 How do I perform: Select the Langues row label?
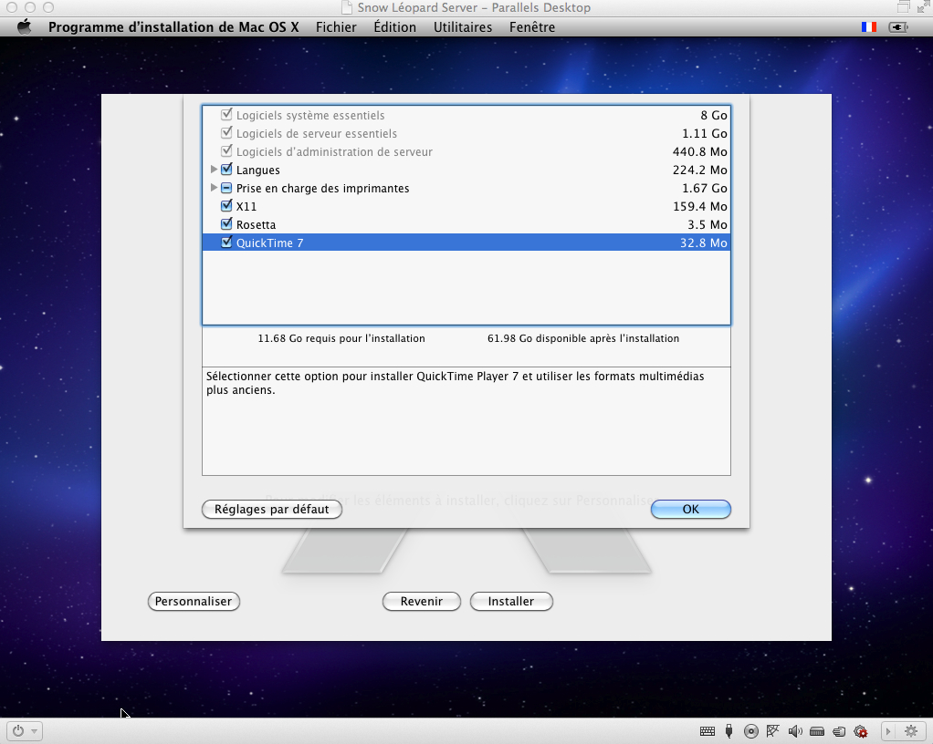(257, 170)
